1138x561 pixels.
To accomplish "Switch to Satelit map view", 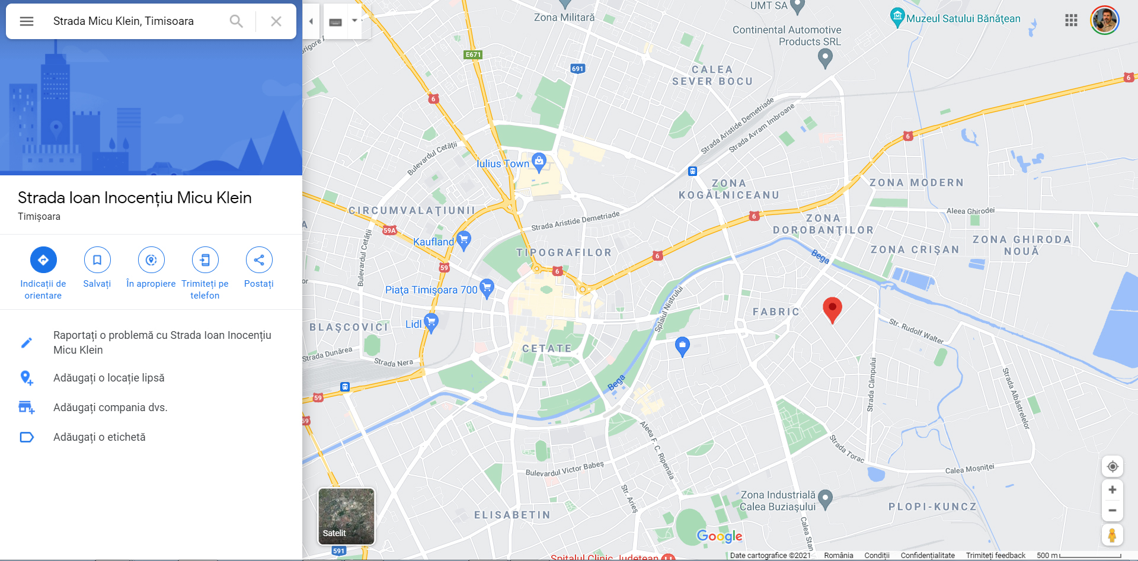I will 347,516.
